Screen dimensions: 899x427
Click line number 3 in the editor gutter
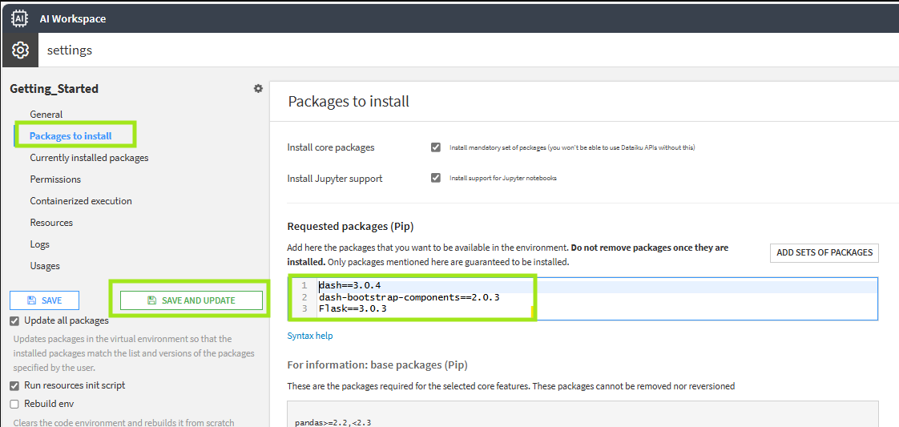(304, 308)
